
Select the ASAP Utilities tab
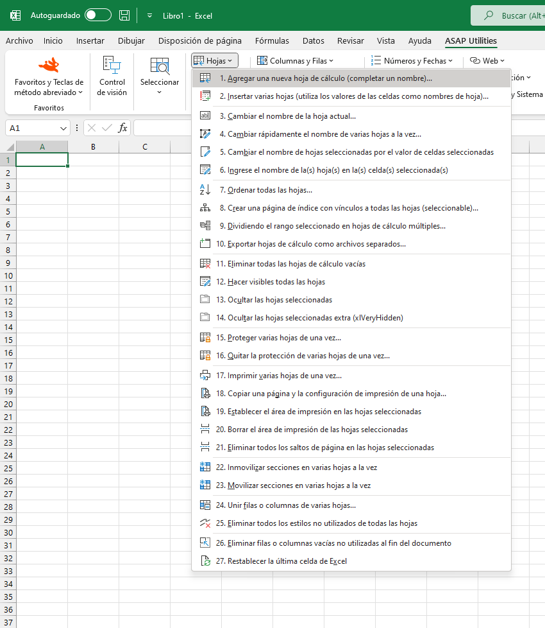click(471, 41)
